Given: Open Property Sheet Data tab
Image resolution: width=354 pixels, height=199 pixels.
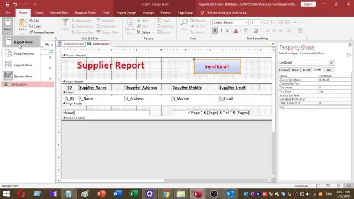Looking at the screenshot, I should click(x=295, y=70).
